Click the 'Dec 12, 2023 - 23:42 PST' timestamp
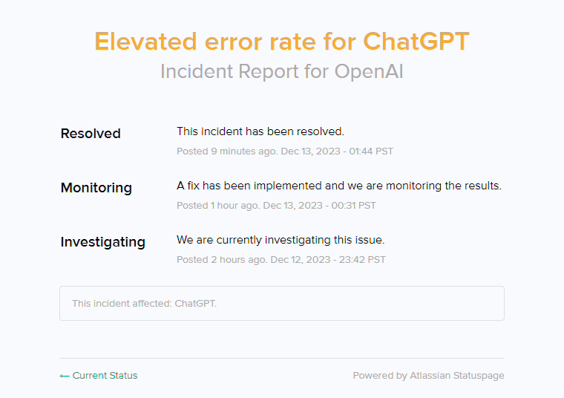 pyautogui.click(x=328, y=260)
